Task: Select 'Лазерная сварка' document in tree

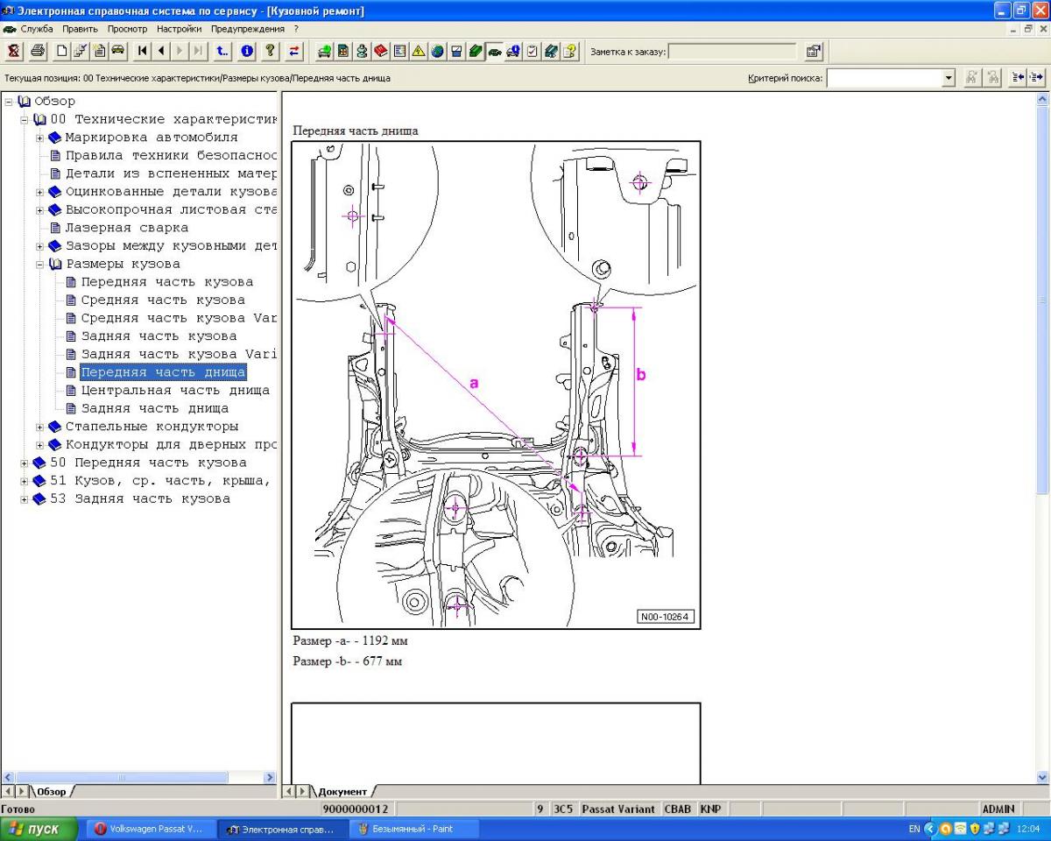Action: pos(126,228)
